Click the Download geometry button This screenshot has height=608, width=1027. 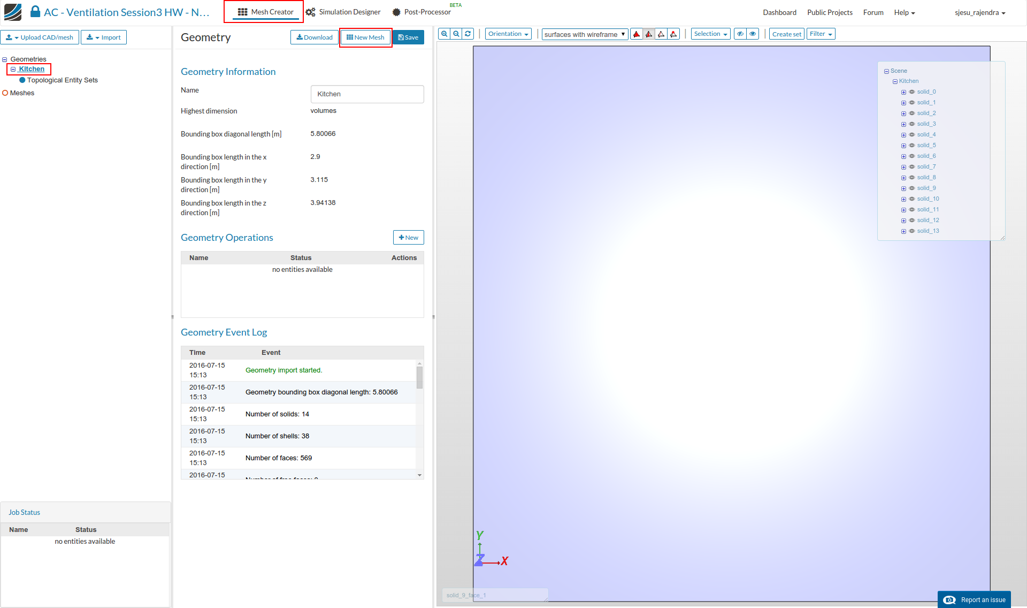pyautogui.click(x=315, y=37)
